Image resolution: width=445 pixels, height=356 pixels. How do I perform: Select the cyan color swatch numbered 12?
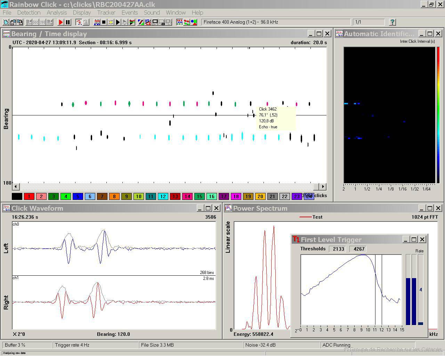[x=163, y=196]
